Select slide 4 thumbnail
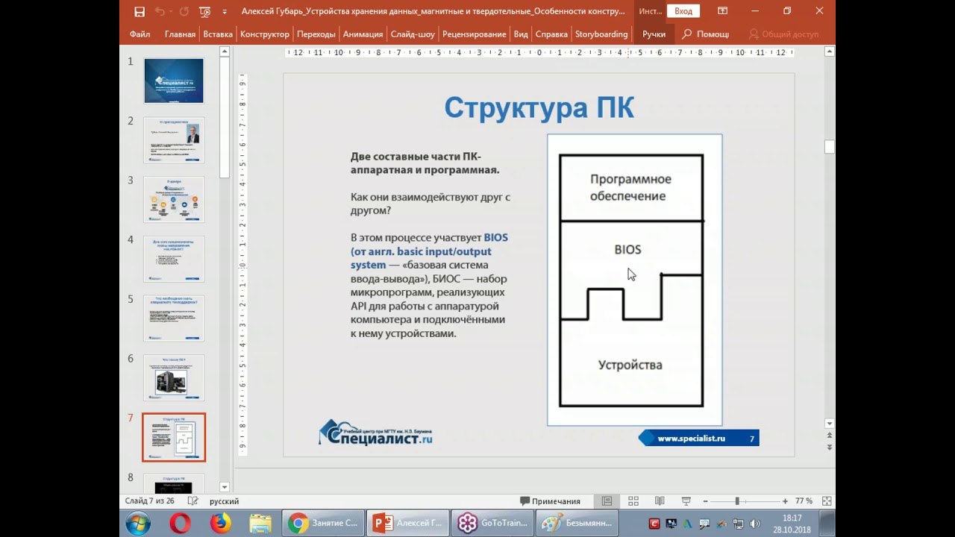Screen dimensions: 955x537 coord(174,259)
